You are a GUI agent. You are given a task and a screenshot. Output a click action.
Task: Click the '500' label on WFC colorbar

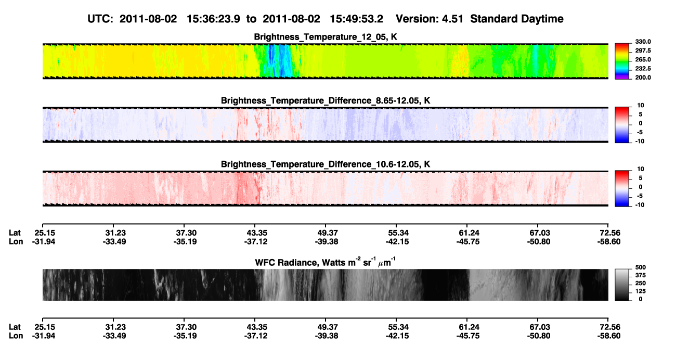pyautogui.click(x=640, y=267)
